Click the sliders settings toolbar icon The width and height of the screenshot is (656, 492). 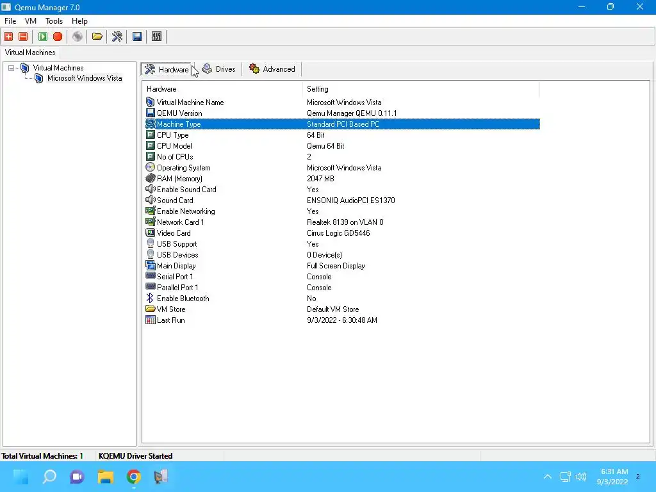click(x=156, y=37)
